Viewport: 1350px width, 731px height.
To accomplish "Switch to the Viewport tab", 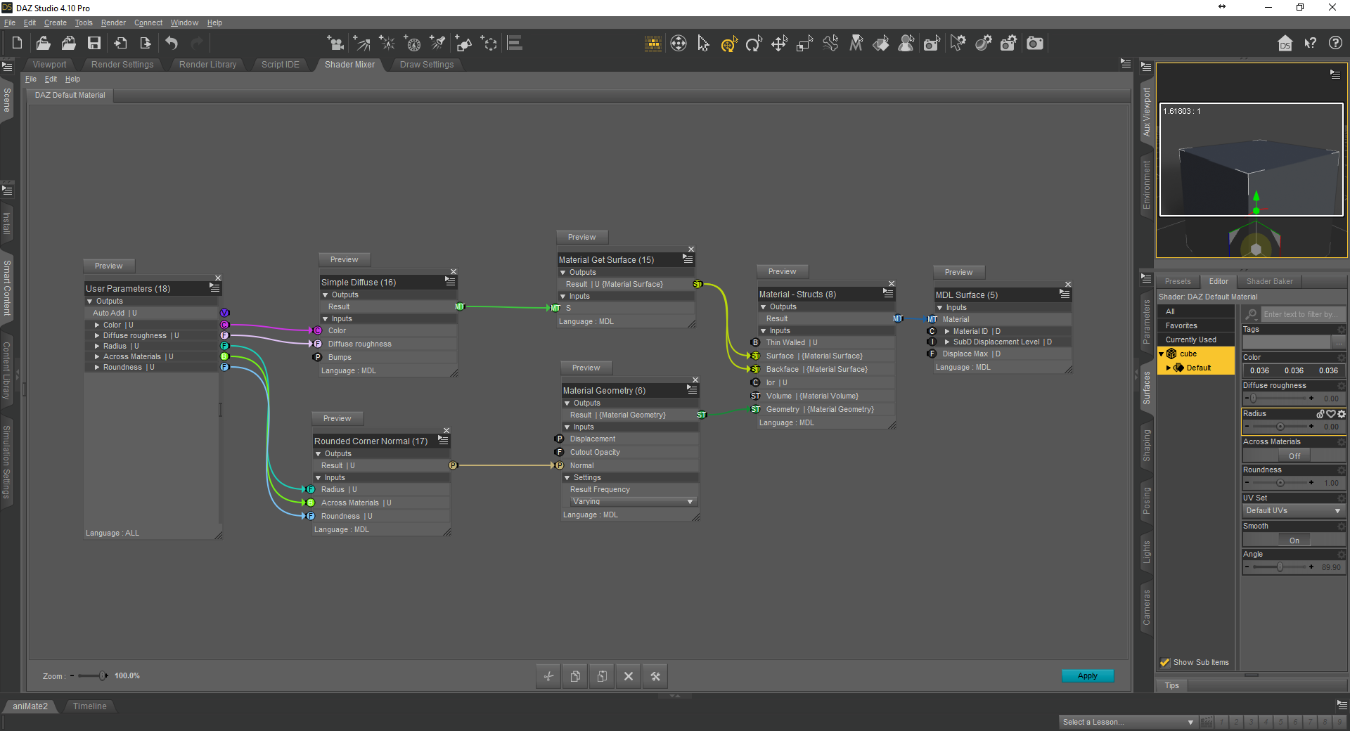I will 49,65.
